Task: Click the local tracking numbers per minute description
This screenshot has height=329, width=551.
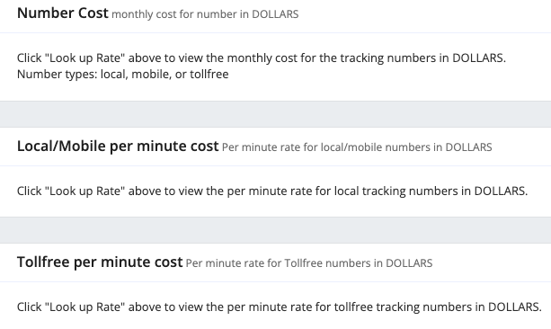Action: pos(272,191)
